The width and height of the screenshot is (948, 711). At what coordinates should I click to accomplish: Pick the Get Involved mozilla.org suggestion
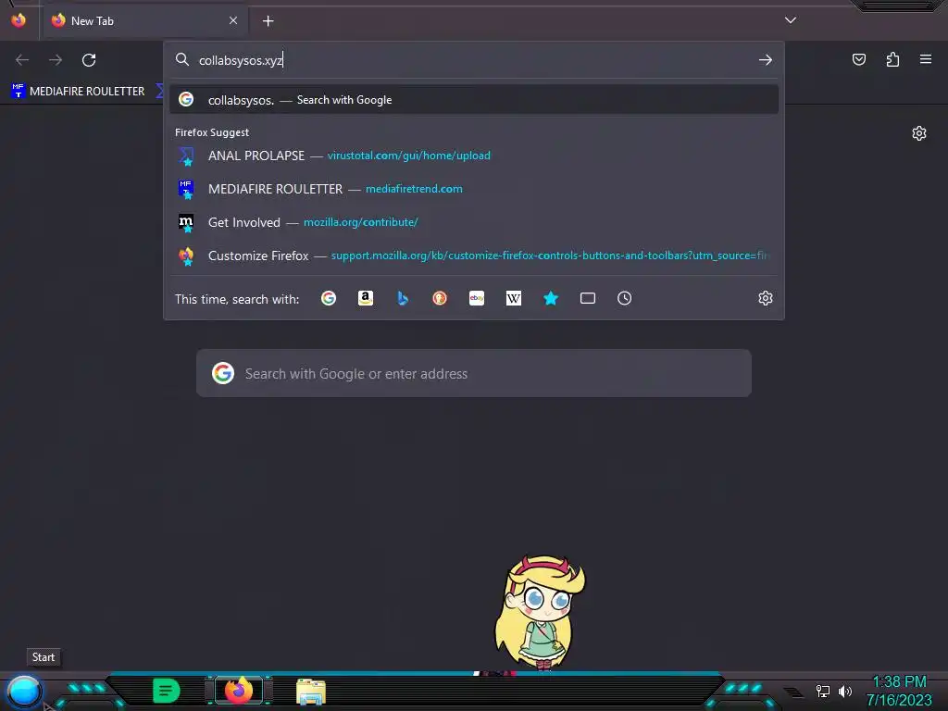[x=474, y=222]
